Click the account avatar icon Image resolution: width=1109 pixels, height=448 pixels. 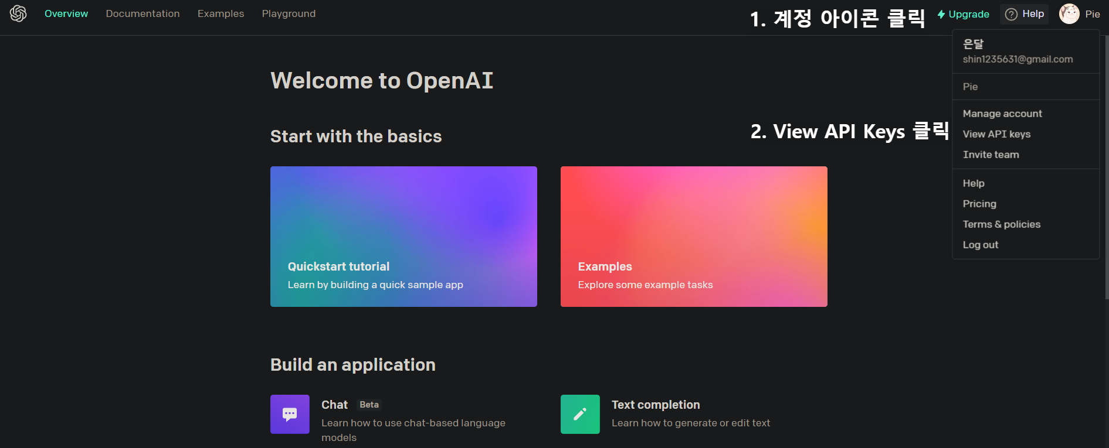(x=1069, y=13)
